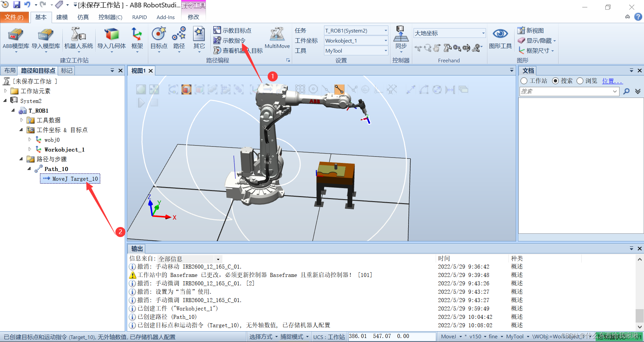The image size is (644, 342).
Task: Open the 选择方式 status bar dropdown
Action: coord(263,337)
